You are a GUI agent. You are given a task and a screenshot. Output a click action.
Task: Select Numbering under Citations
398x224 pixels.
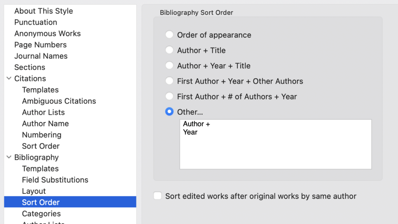coord(42,135)
